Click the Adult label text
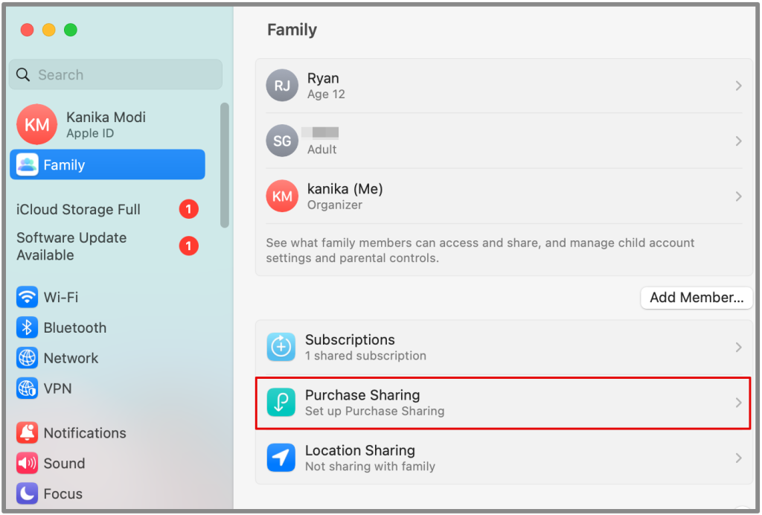 click(321, 149)
